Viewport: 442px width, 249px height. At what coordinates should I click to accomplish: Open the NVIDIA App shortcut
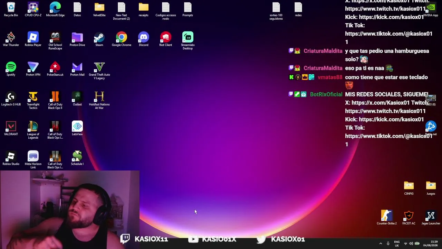[x=431, y=9]
